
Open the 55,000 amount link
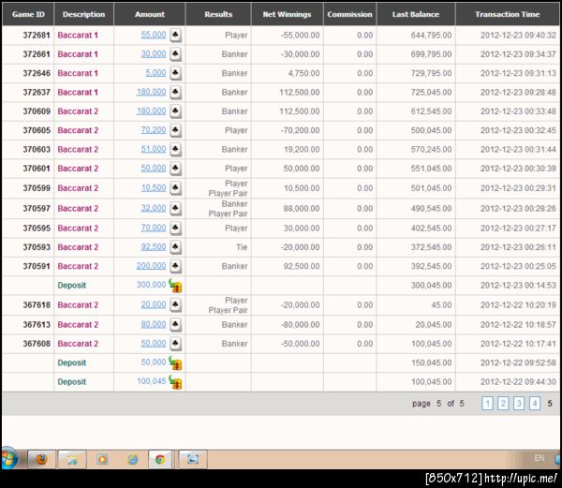154,35
